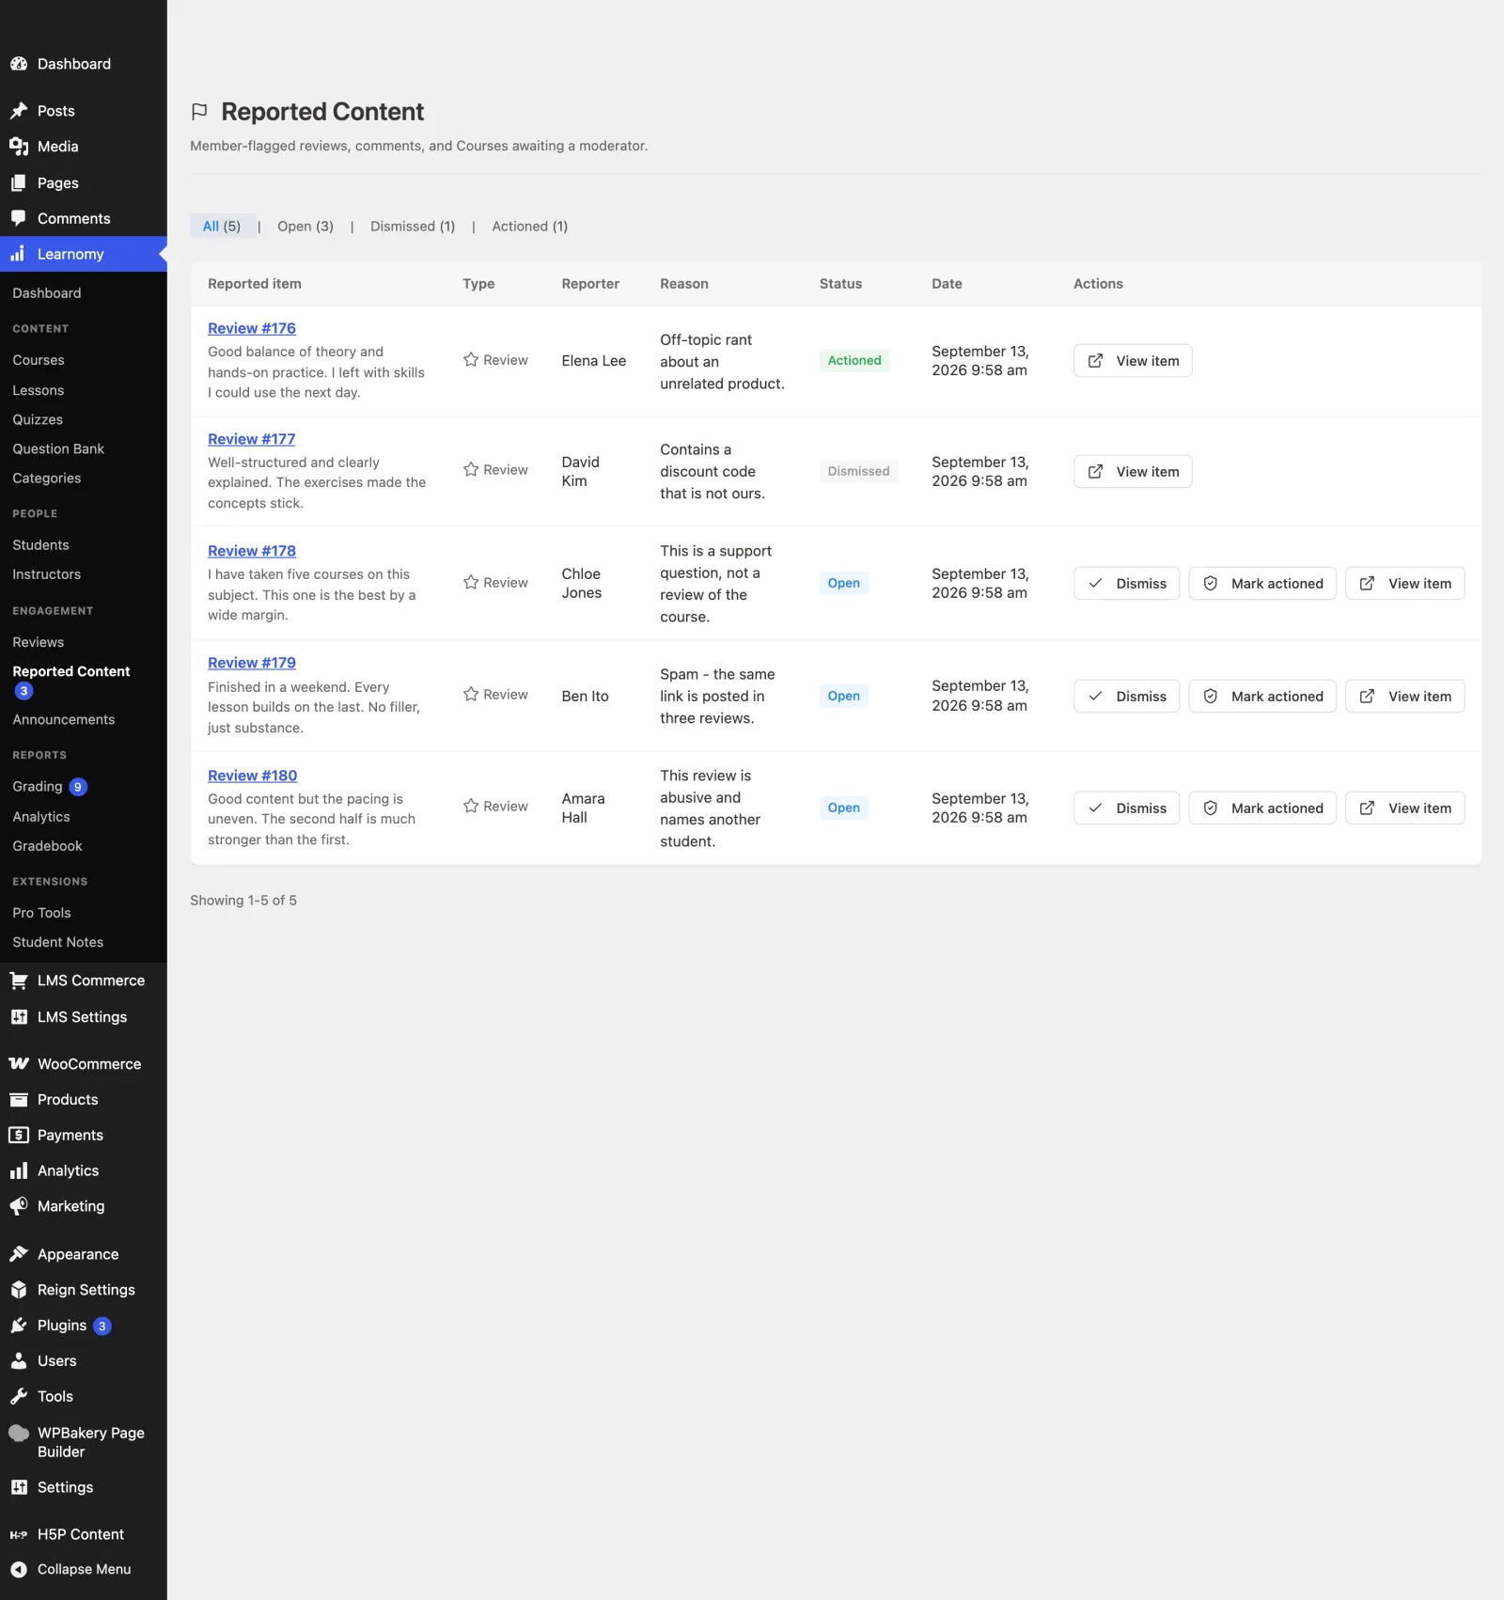Click View item for Review #179
The image size is (1504, 1600).
1405,697
